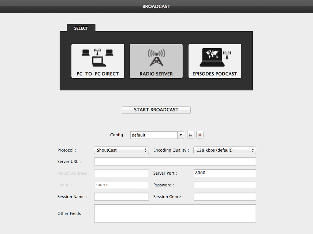313x234 pixels.
Task: Click the Login field showing source
Action: tap(122, 185)
